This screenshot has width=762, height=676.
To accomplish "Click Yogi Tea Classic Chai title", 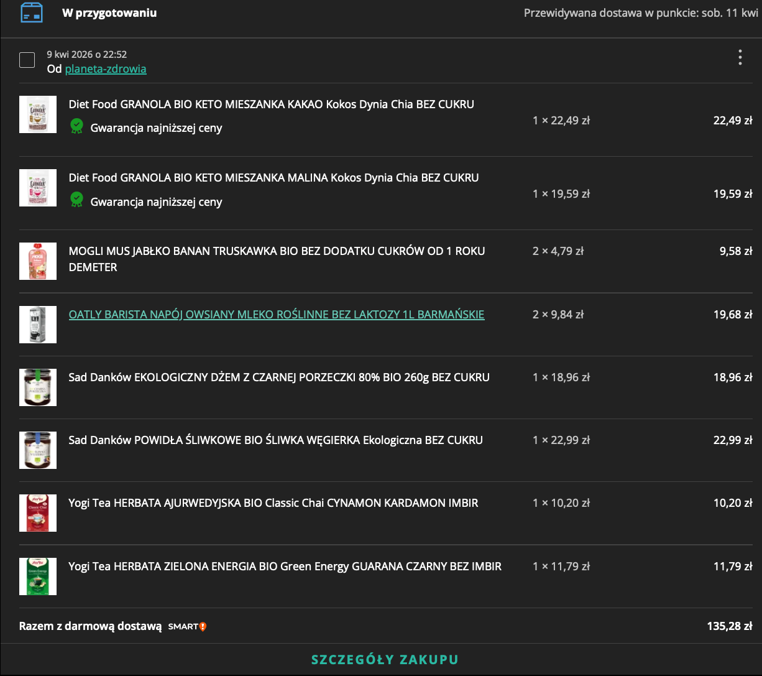I will pos(273,503).
